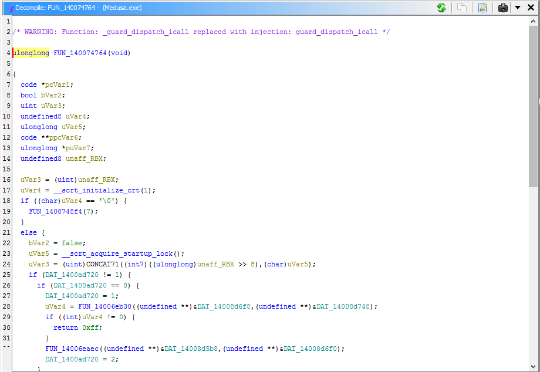Click DAT_1400ad720 on line 27 assignment
This screenshot has width=540, height=372.
tap(72, 296)
